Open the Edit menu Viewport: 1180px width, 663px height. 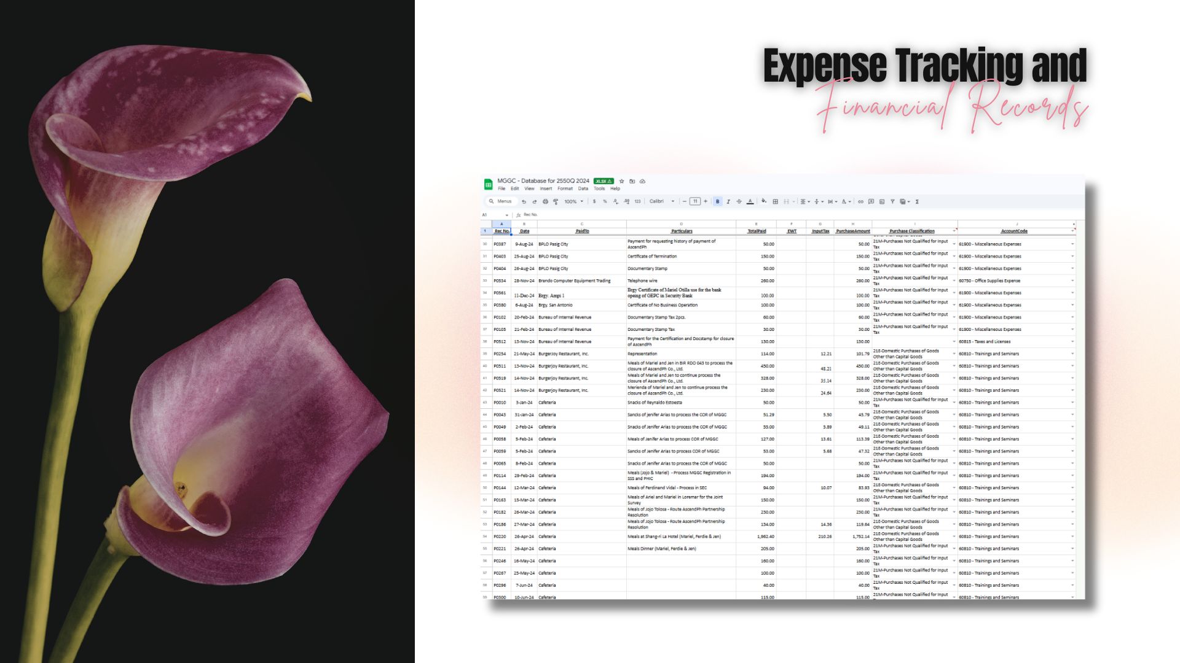click(x=515, y=188)
